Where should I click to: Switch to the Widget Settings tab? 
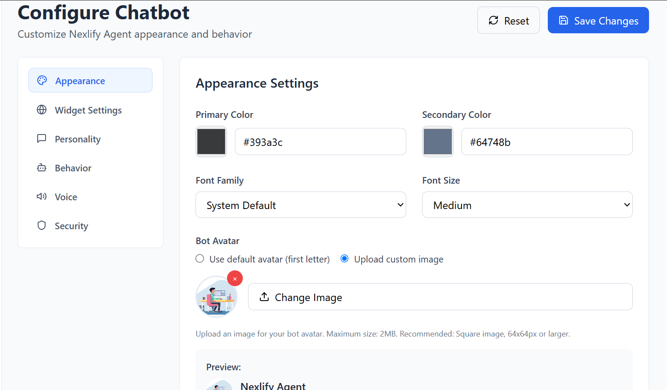(88, 110)
